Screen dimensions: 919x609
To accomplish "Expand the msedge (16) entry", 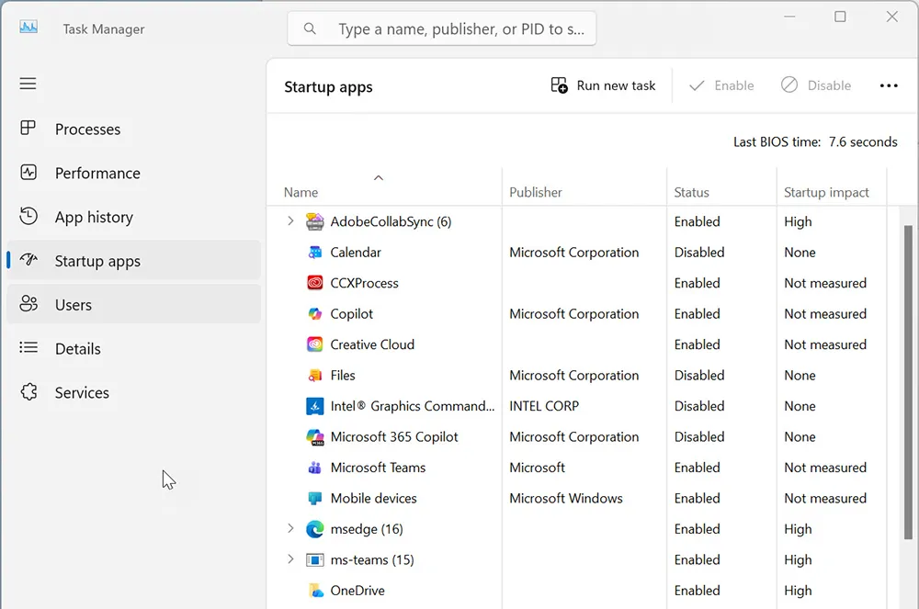I will point(290,529).
